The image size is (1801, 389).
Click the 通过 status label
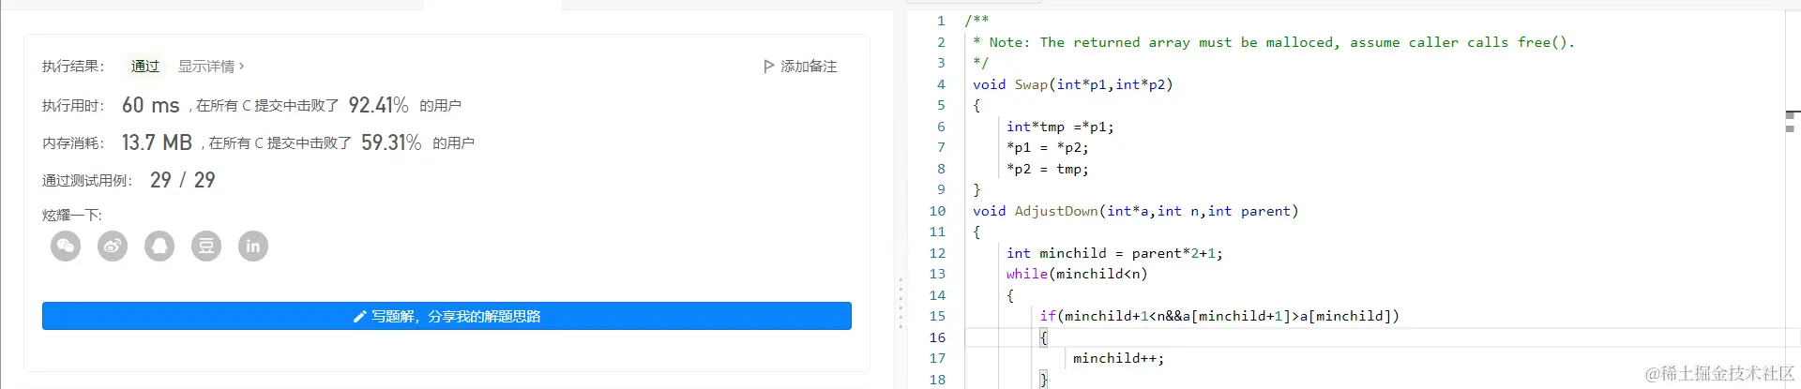point(145,67)
